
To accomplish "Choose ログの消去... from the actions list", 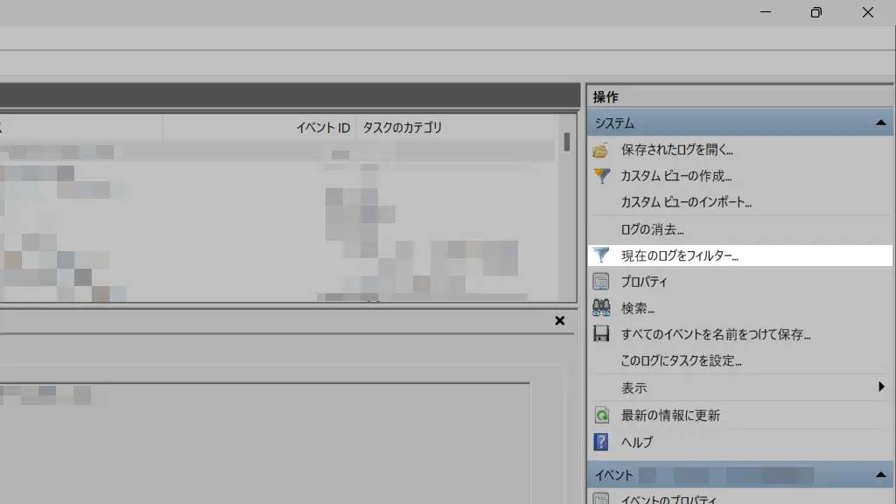I will (x=652, y=229).
